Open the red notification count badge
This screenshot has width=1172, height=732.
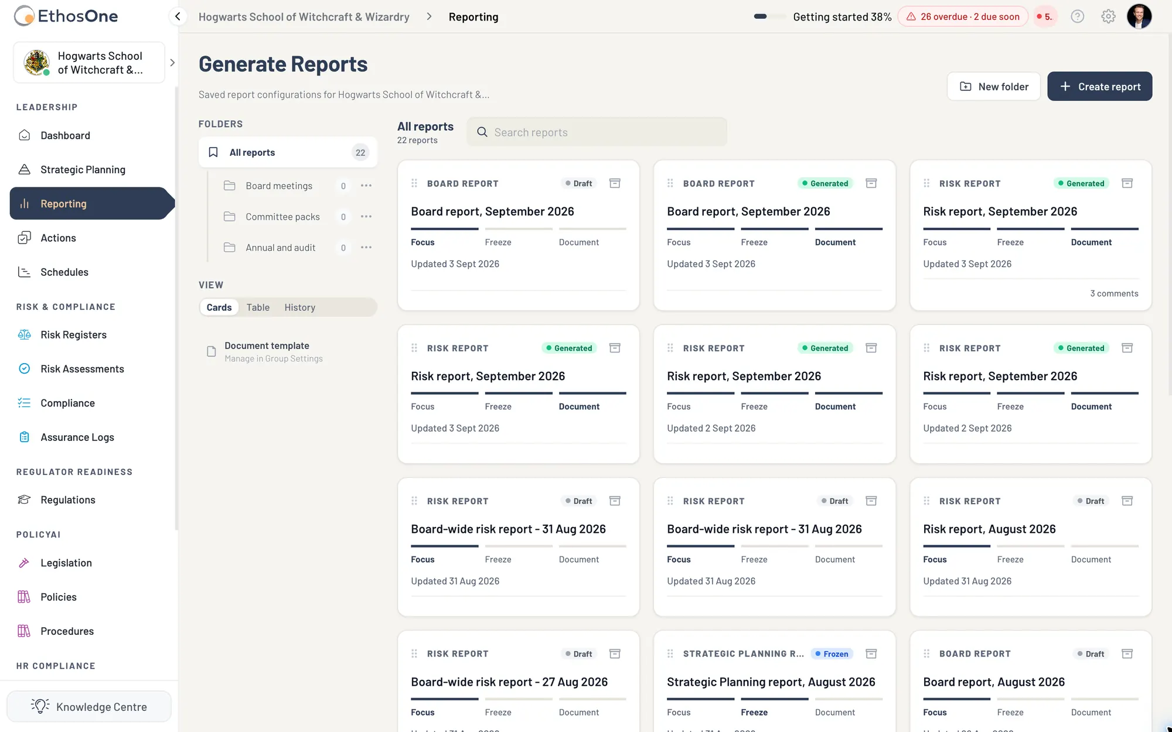(x=1045, y=16)
